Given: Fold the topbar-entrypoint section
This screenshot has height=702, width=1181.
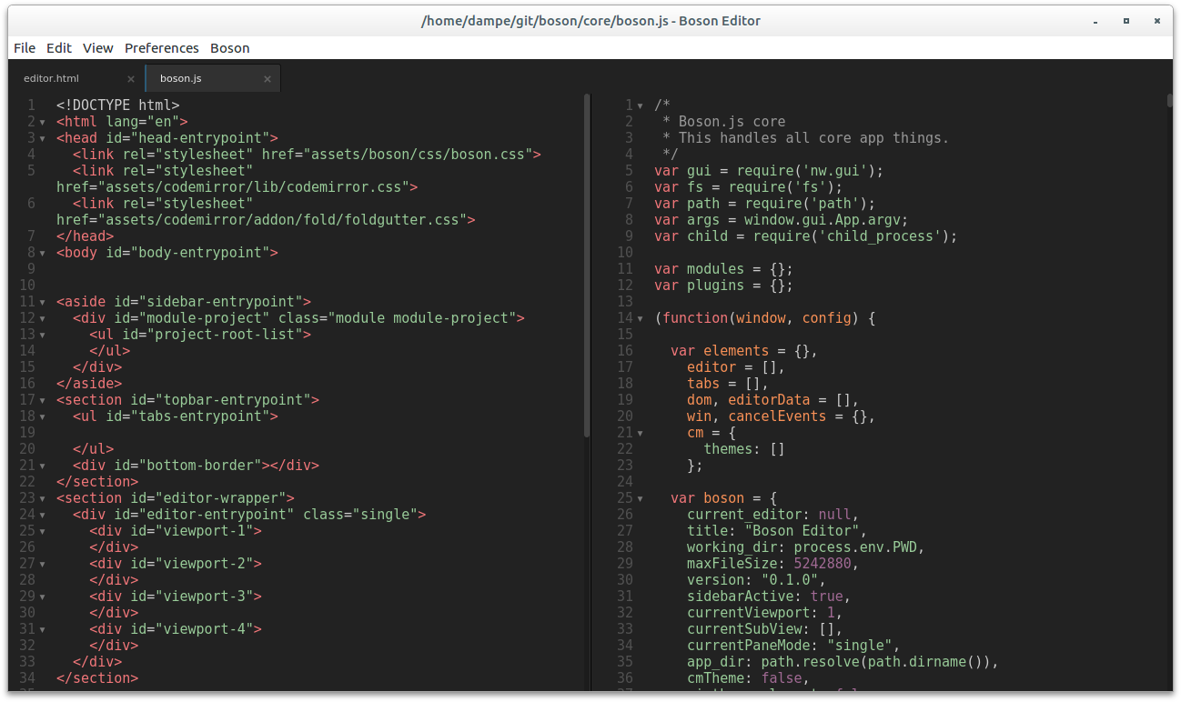Looking at the screenshot, I should [x=42, y=400].
